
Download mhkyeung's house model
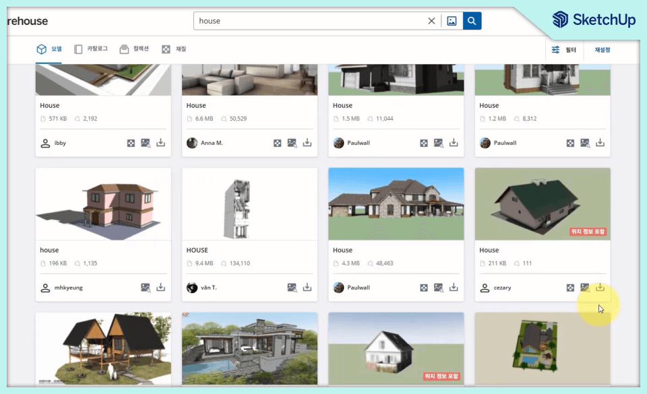click(x=161, y=288)
